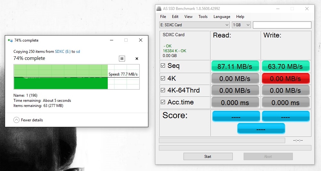321x171 pixels.
Task: Uncheck the 4K benchmark test
Action: [163, 78]
